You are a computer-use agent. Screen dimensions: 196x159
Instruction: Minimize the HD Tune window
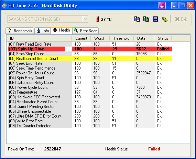175,5
